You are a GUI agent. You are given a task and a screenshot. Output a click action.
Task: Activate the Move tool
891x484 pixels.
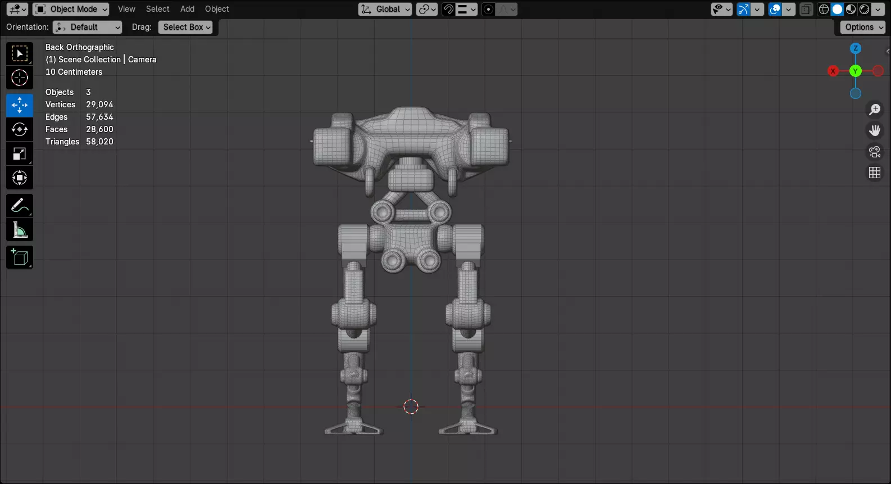[x=20, y=105]
